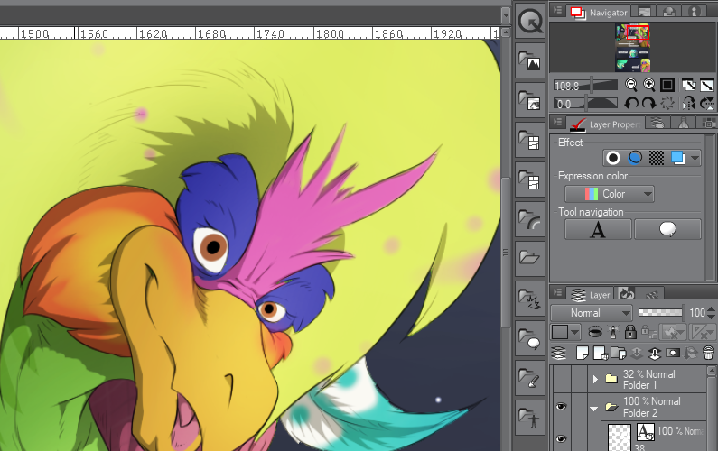Image resolution: width=718 pixels, height=451 pixels.
Task: Click the zoom in magnifier in Navigator
Action: coord(648,85)
